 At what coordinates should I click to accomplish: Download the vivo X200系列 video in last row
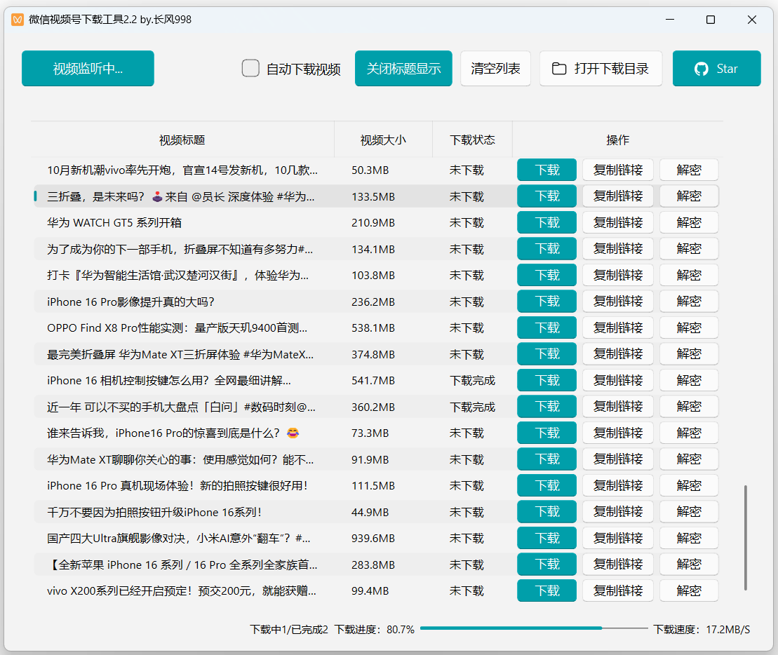pyautogui.click(x=546, y=590)
